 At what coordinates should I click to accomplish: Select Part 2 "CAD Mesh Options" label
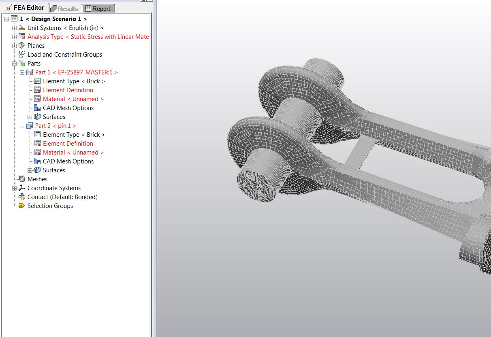click(x=68, y=161)
